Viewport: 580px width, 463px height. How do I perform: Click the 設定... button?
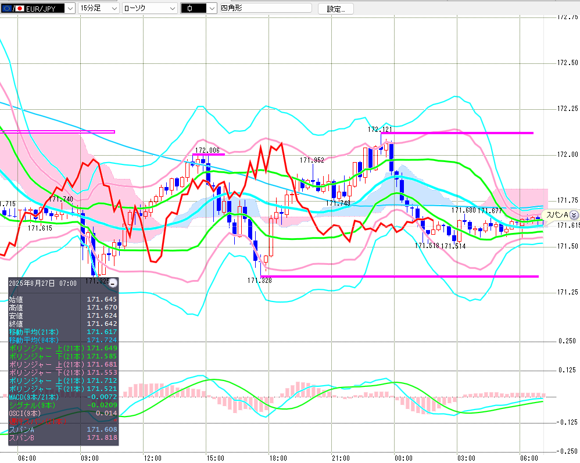[335, 9]
